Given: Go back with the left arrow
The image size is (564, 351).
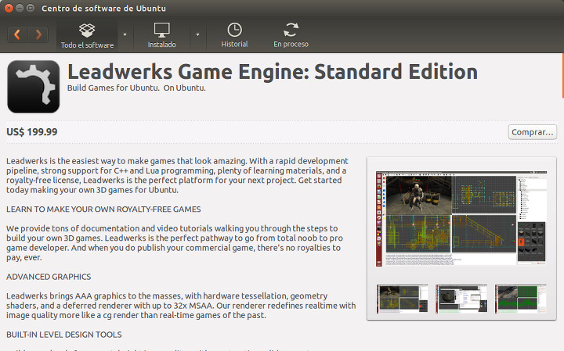Looking at the screenshot, I should pos(17,34).
